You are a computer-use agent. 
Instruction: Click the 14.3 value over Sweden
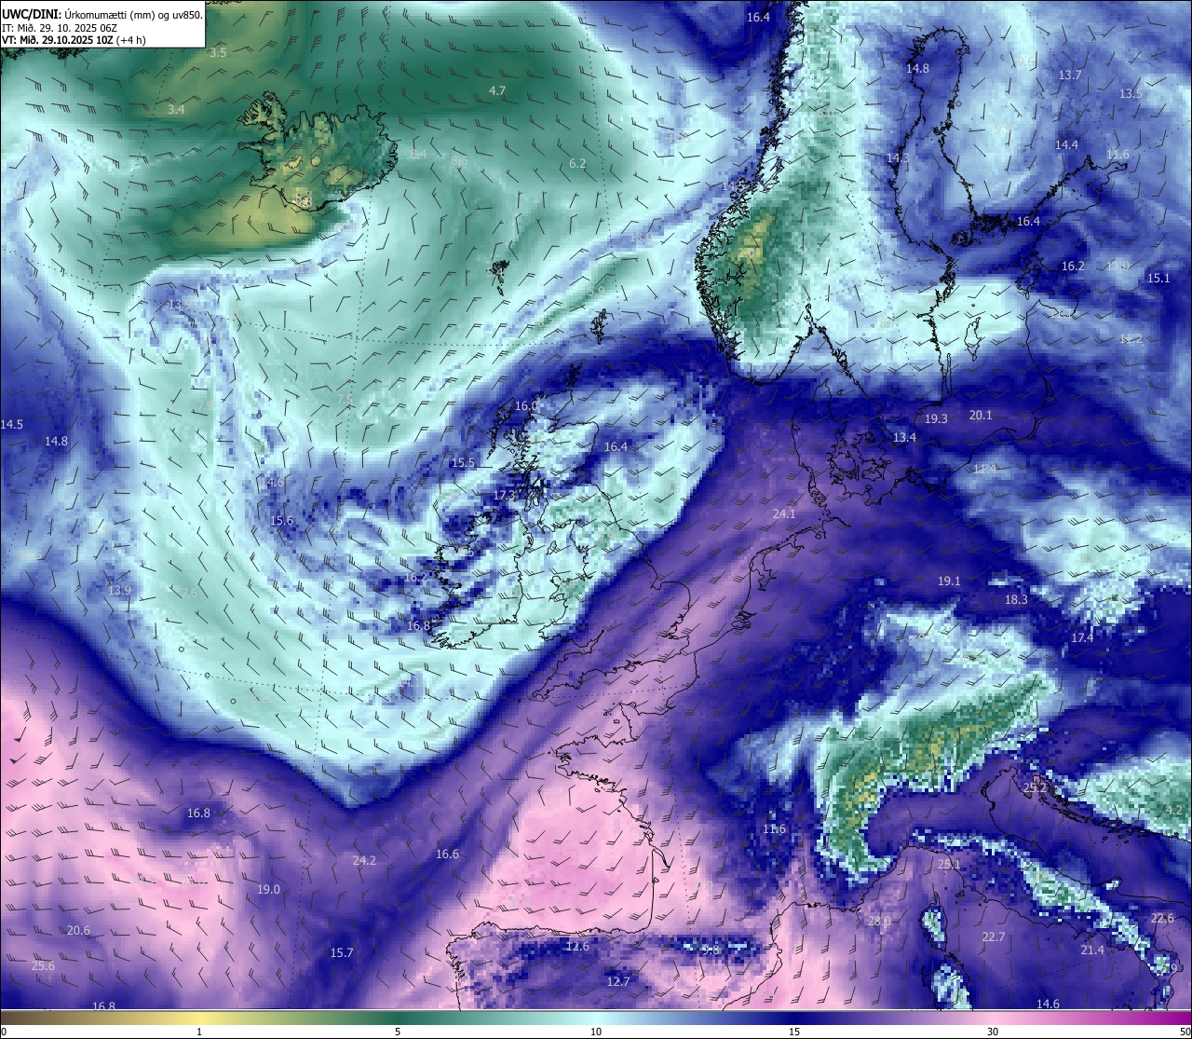(897, 158)
